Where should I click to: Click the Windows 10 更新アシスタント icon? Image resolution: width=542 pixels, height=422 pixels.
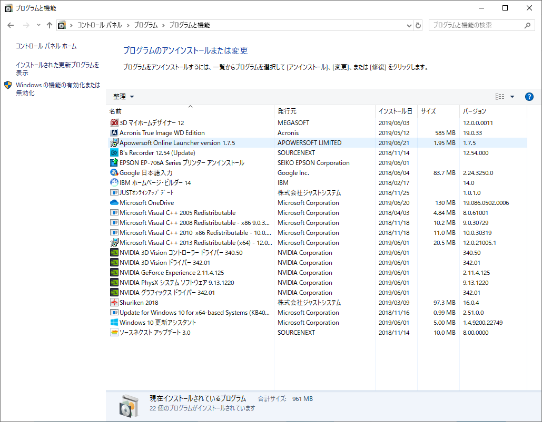[x=114, y=323]
